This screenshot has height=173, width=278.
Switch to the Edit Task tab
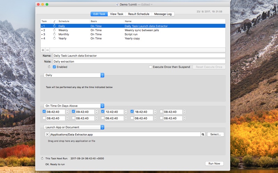pos(99,14)
